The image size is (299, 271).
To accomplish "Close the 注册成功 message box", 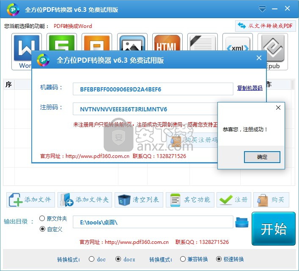I will pyautogui.click(x=278, y=108).
